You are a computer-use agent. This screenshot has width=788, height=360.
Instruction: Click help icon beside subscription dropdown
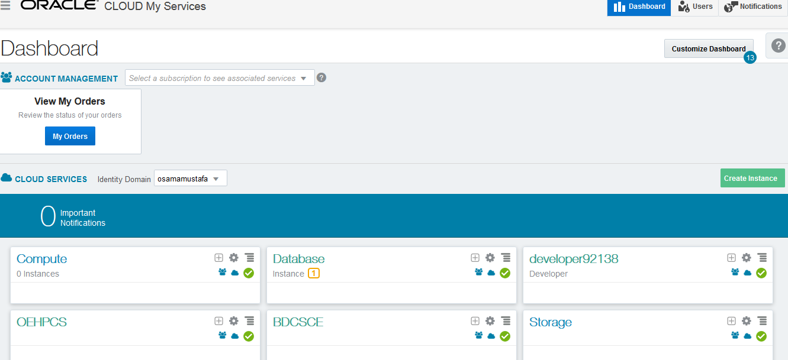(x=321, y=77)
